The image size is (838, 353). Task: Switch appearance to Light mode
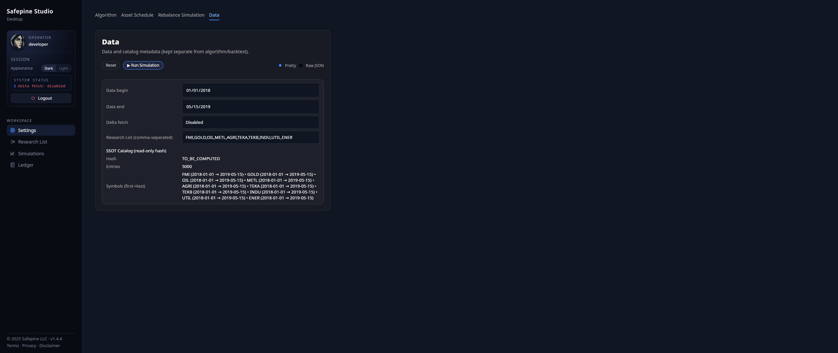tap(64, 68)
